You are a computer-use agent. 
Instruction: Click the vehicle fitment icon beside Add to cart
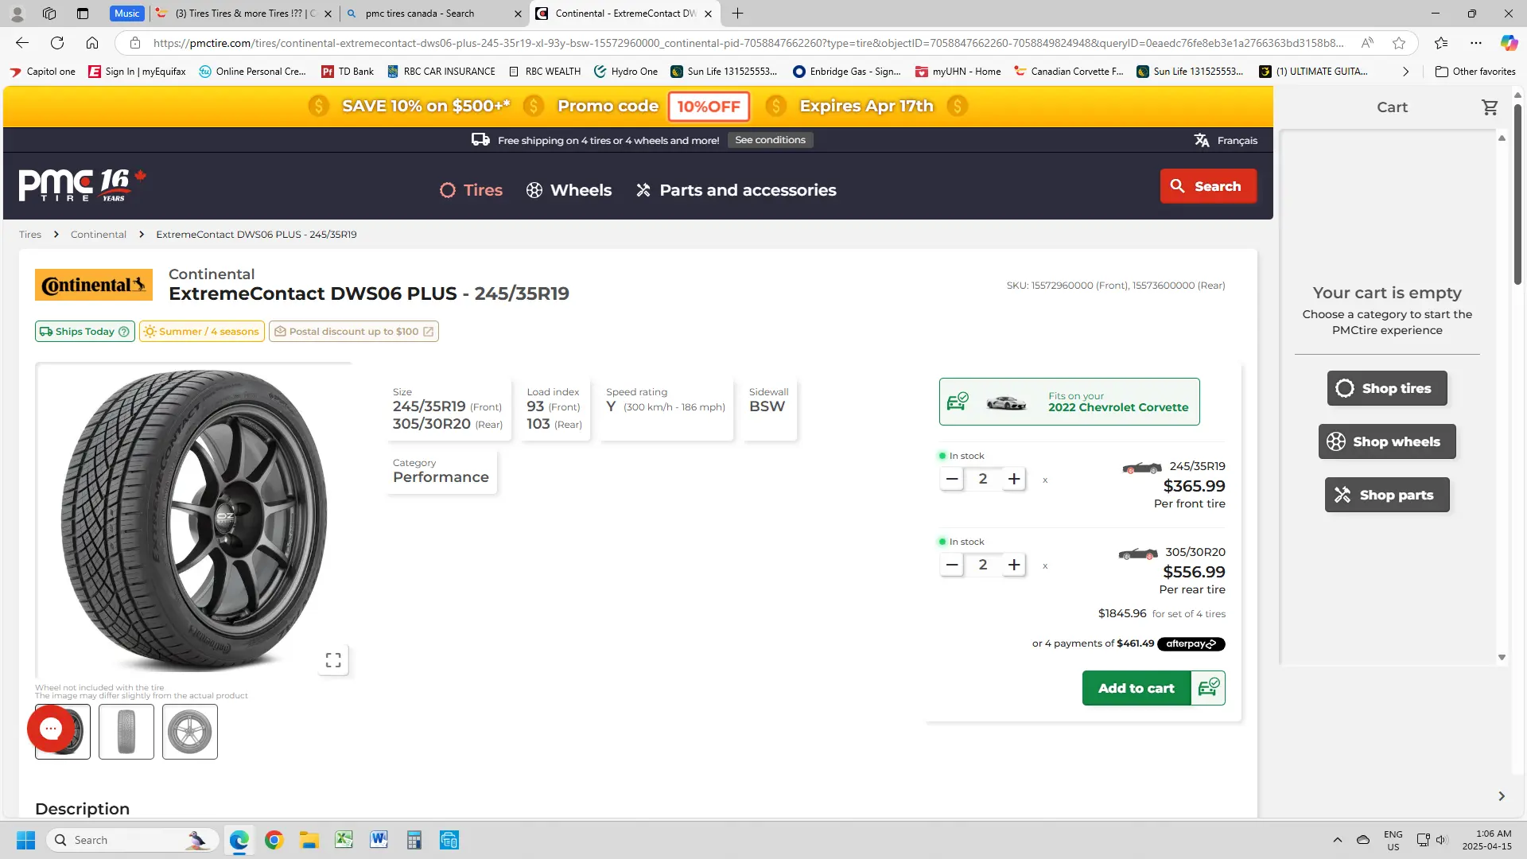[x=1208, y=688]
